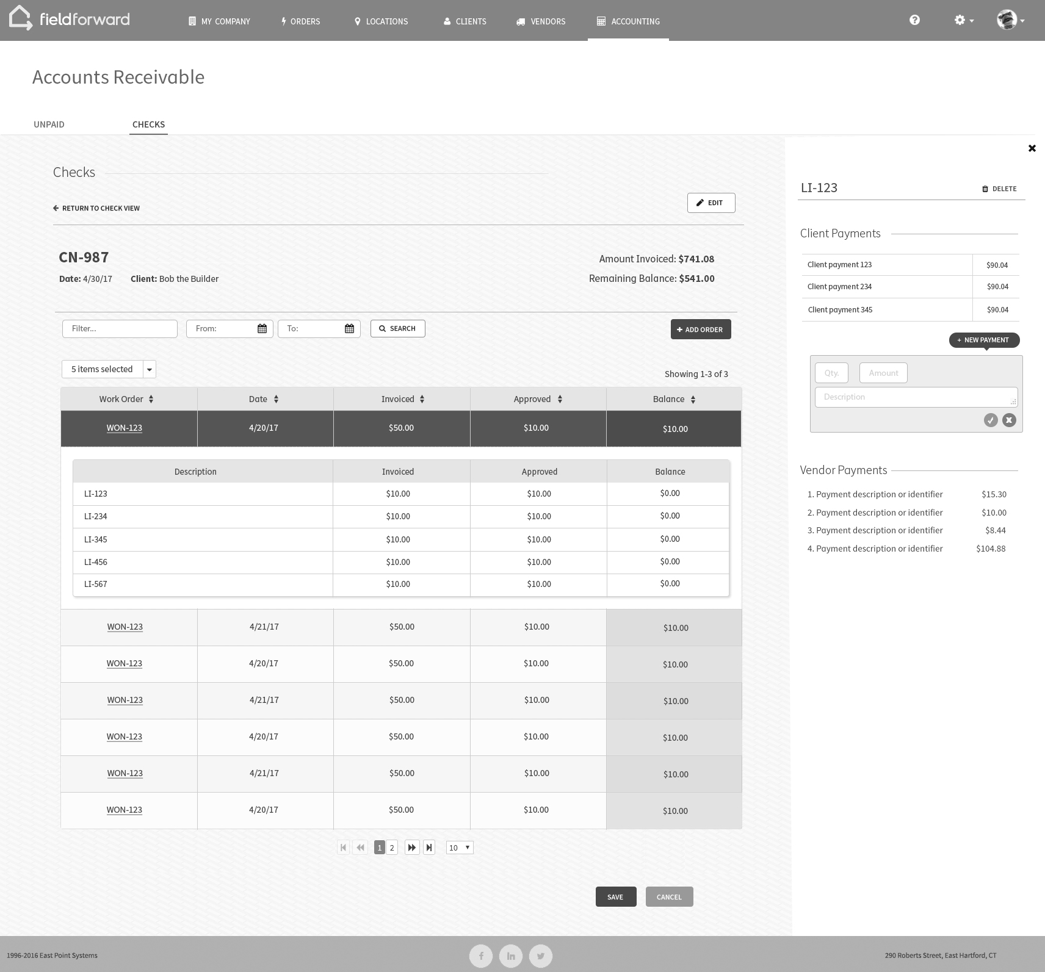Toggle sorting on the Balance column
Image resolution: width=1045 pixels, height=972 pixels.
pyautogui.click(x=693, y=399)
